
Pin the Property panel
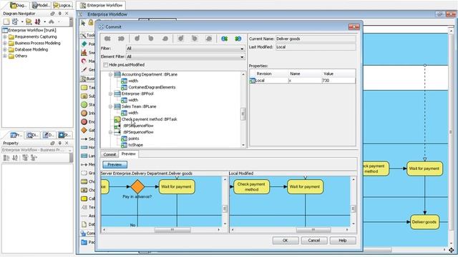60,143
